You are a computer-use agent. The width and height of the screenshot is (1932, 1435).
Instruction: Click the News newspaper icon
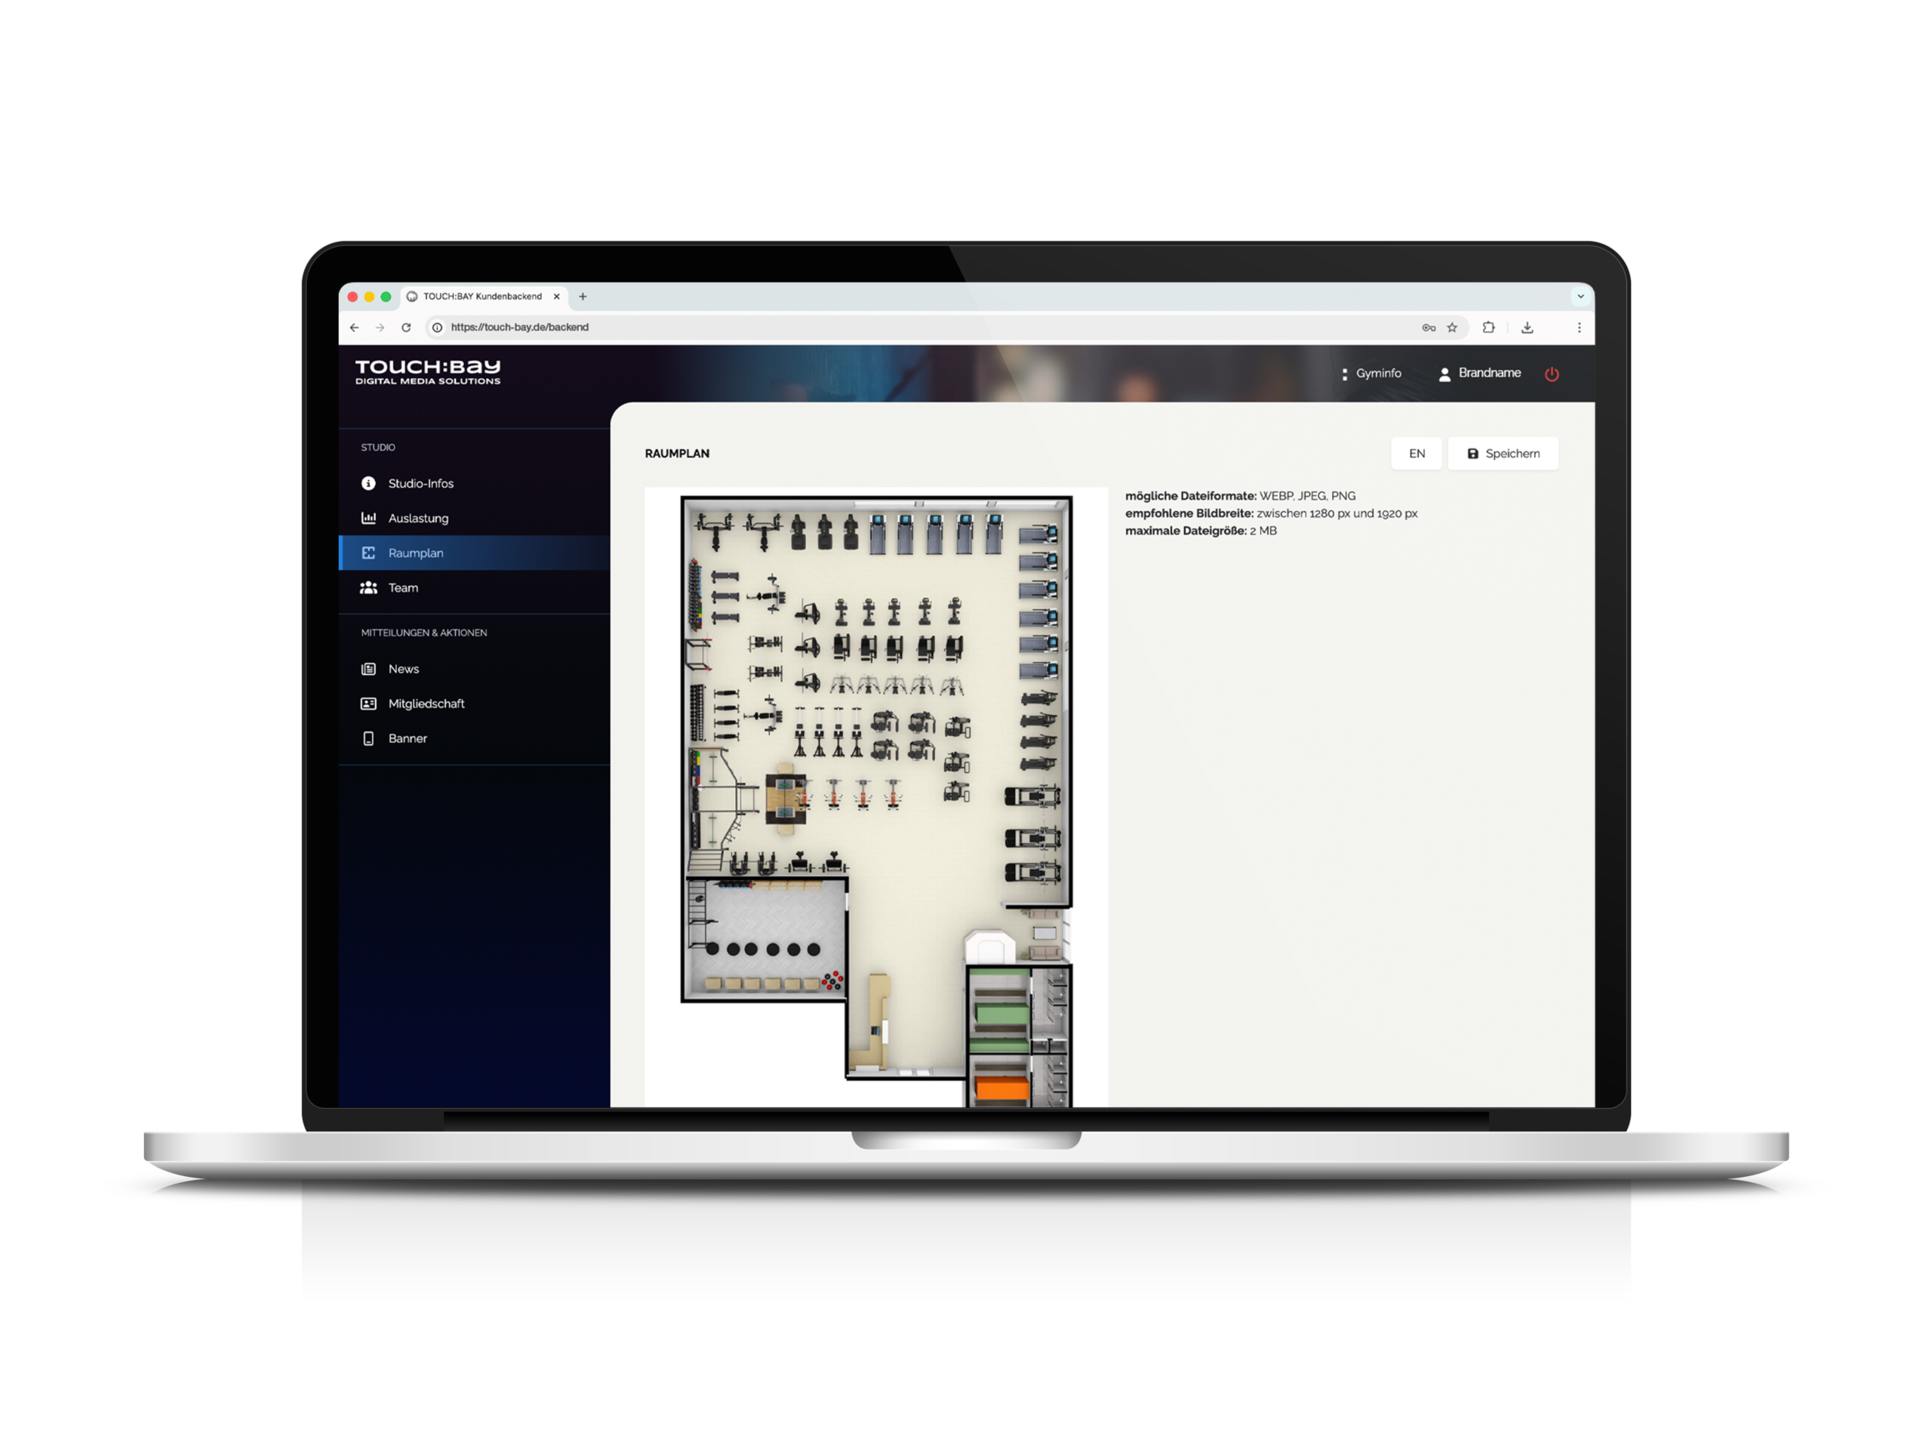(x=368, y=669)
